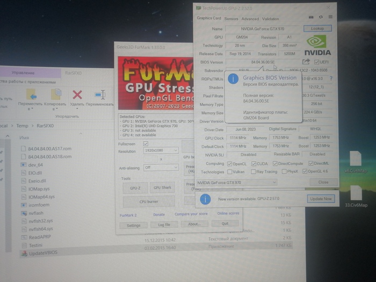Viewport: 376px width, 282px height.
Task: Toggle the OpenGL 4.6 checkbox
Action: click(x=305, y=171)
